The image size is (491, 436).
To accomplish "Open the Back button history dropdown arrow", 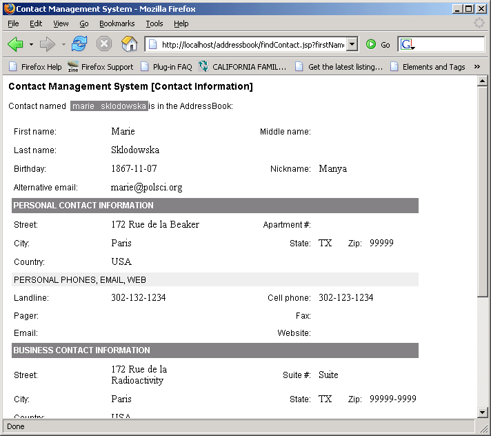I will [x=31, y=45].
